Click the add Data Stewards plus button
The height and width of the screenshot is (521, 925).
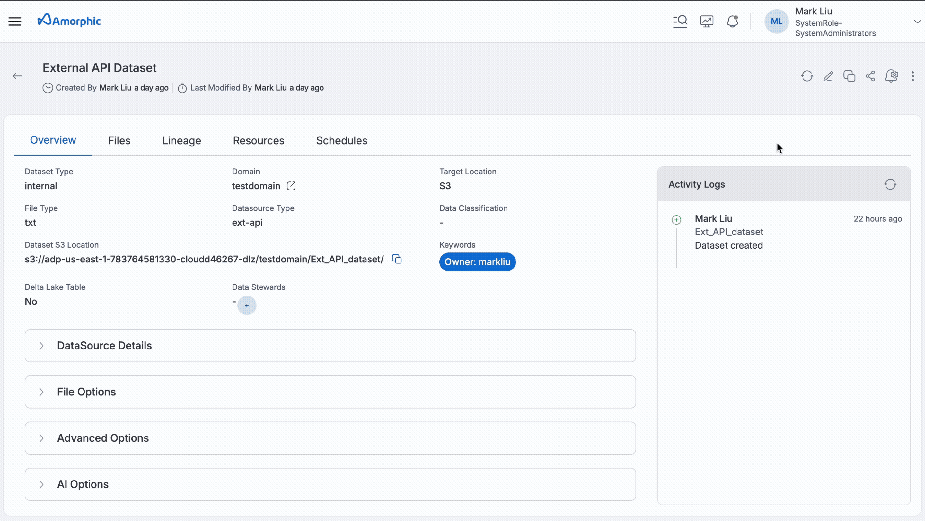coord(247,305)
